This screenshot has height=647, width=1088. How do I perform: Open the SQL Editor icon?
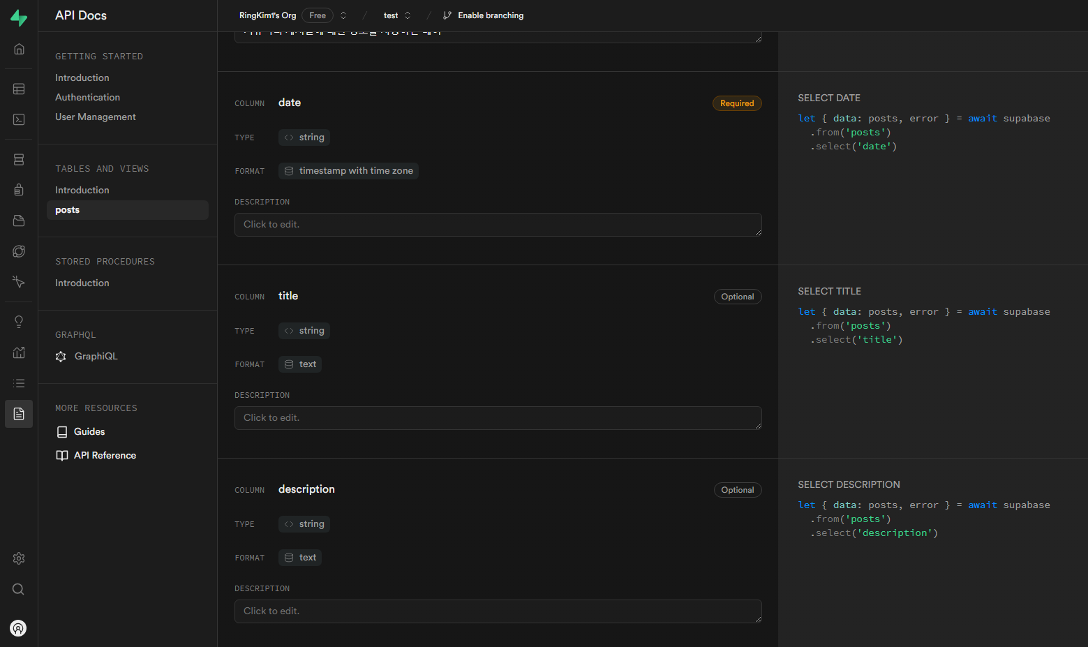coord(19,120)
